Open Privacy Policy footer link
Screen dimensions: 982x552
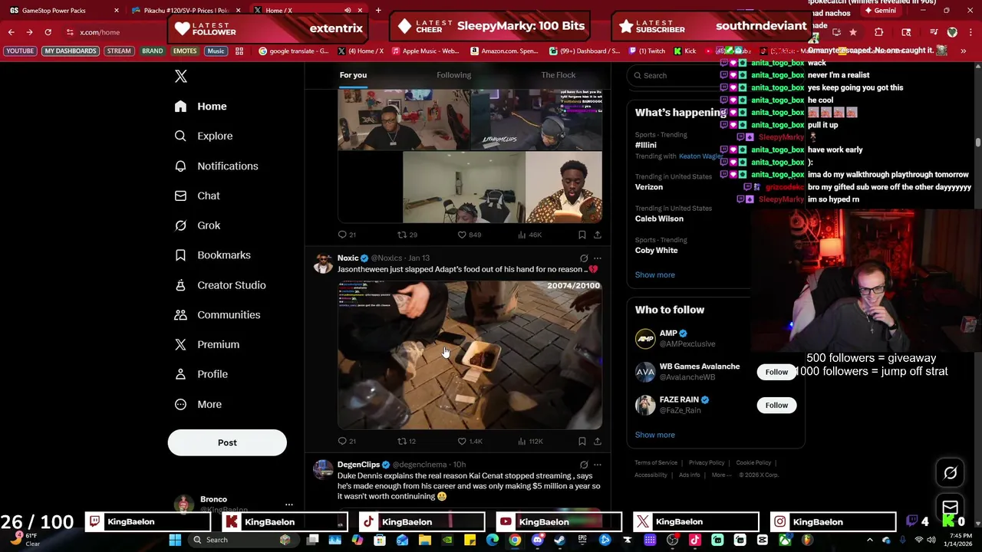coord(707,463)
